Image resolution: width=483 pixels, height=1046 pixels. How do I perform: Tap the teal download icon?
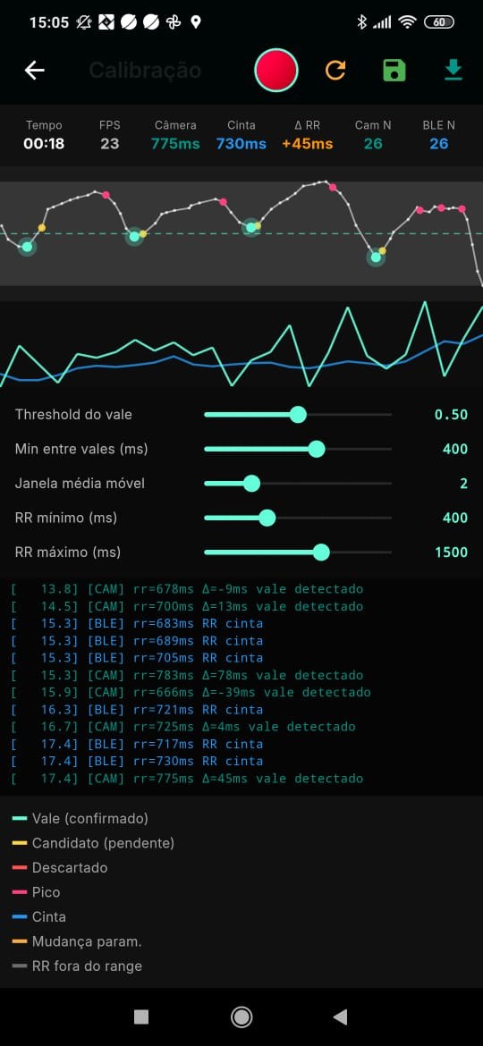coord(453,70)
